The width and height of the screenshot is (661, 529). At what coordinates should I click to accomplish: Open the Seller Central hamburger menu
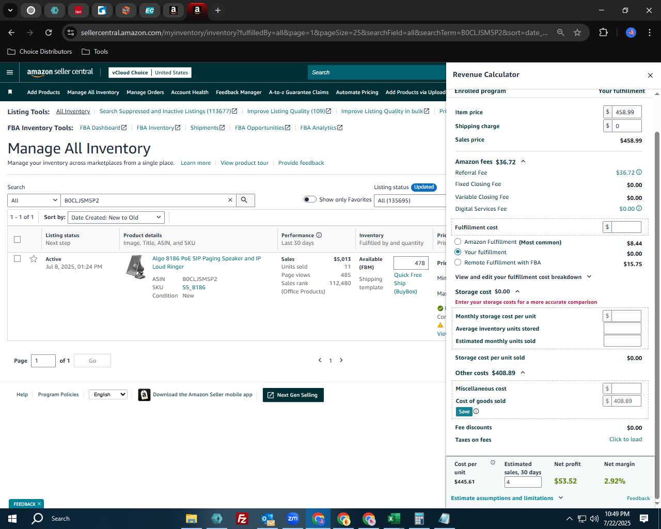tap(9, 72)
